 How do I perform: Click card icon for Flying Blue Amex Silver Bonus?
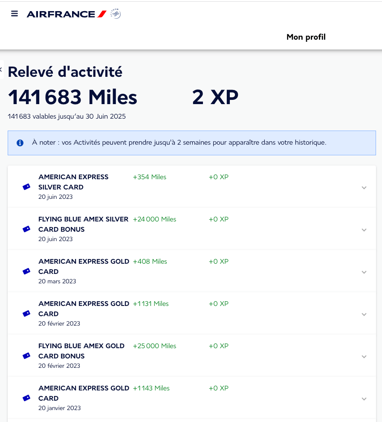(x=26, y=229)
